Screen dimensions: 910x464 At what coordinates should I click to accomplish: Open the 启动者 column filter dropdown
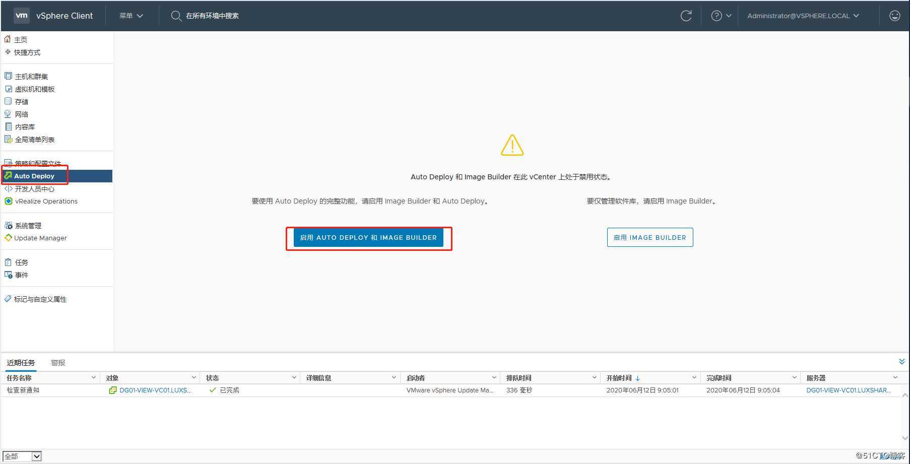[x=494, y=377]
